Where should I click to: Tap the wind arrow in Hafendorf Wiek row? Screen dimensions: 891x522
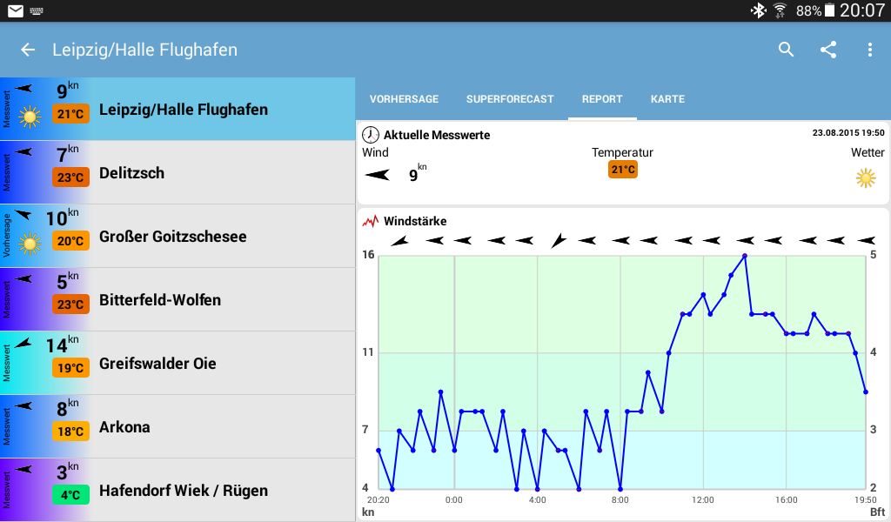click(x=23, y=469)
